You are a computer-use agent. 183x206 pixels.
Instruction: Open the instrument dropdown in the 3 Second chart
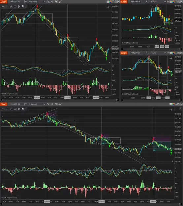click(x=26, y=104)
